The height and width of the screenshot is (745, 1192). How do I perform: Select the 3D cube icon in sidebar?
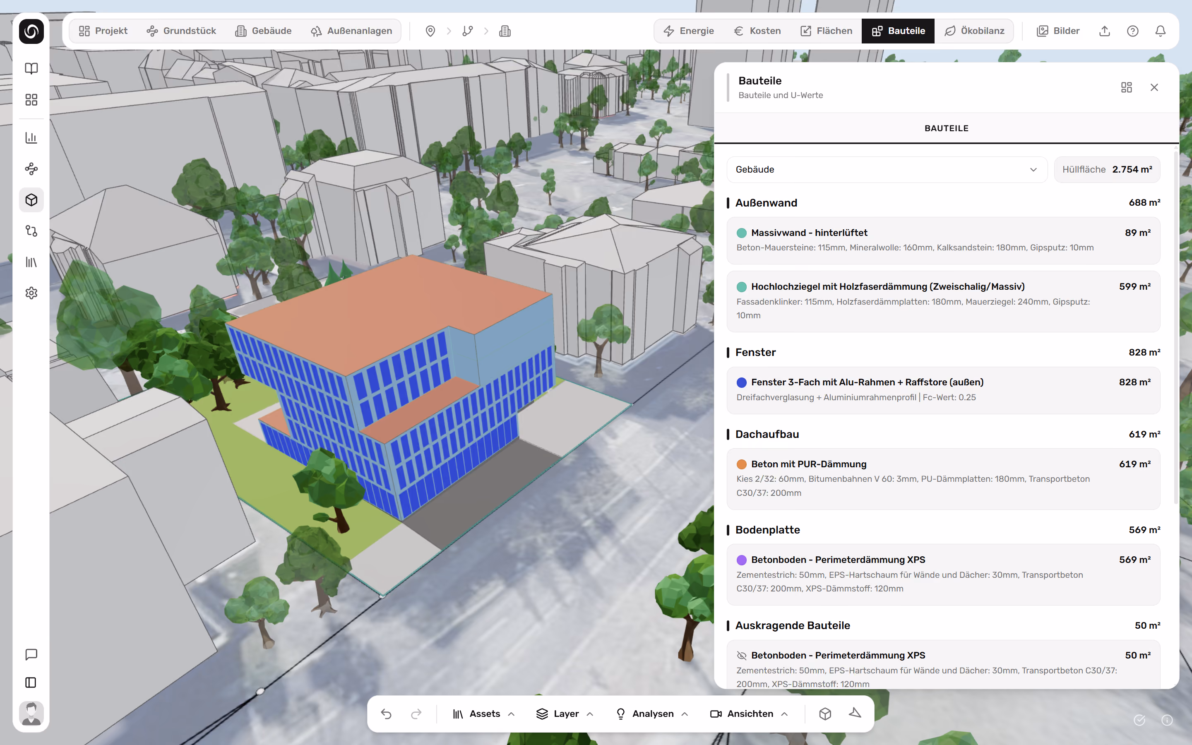click(x=31, y=200)
